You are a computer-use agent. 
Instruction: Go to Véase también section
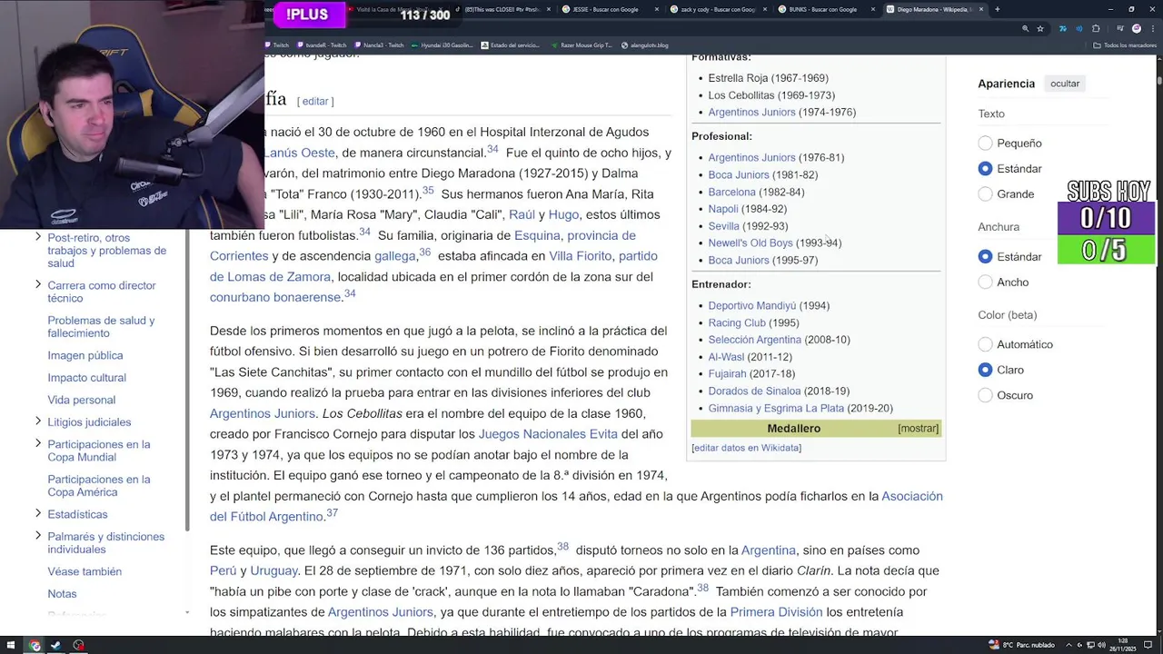84,571
